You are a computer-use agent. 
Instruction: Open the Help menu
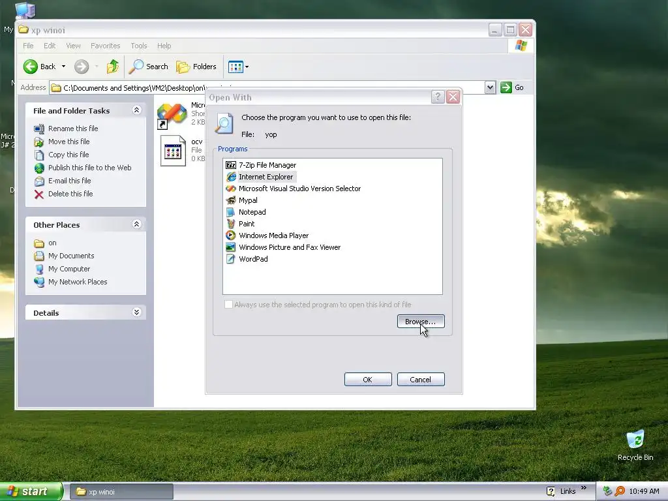point(164,46)
